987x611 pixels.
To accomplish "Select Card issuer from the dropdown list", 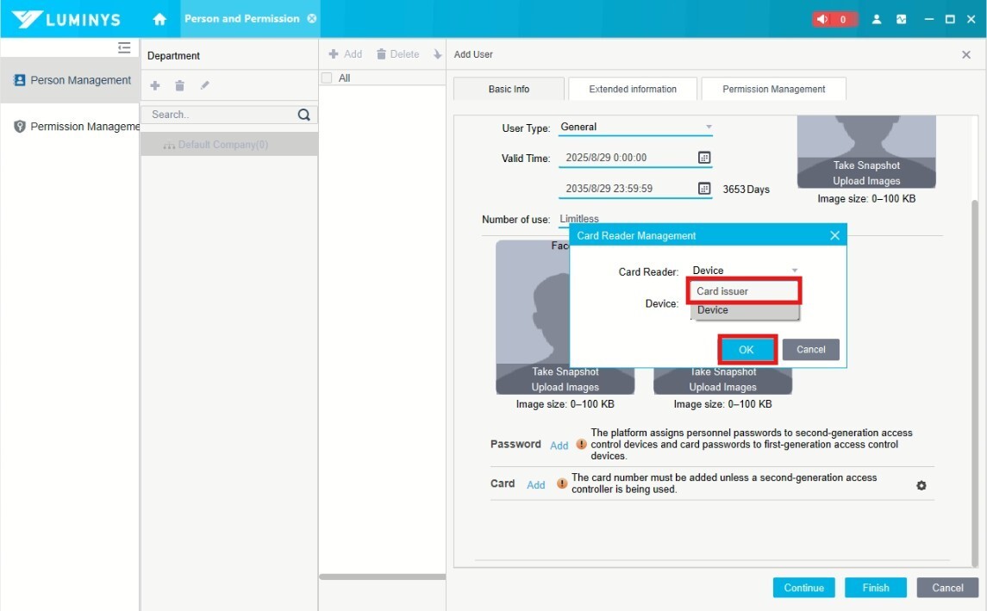I will point(746,291).
